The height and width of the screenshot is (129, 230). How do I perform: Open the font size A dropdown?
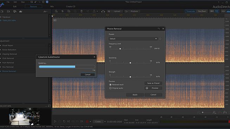tap(45, 12)
